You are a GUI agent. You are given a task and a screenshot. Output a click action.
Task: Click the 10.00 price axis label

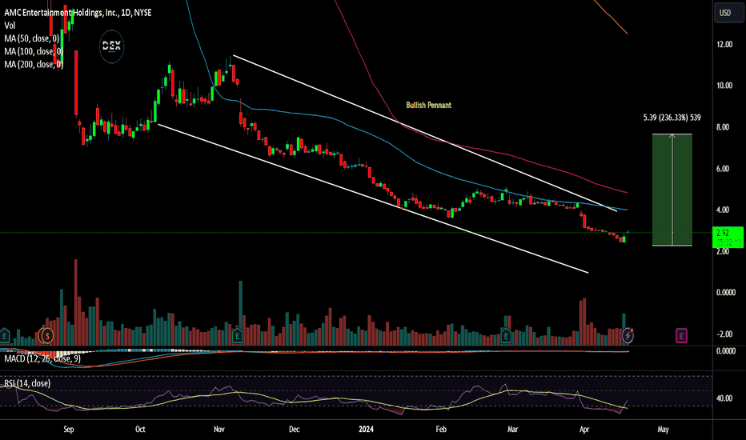pyautogui.click(x=724, y=86)
